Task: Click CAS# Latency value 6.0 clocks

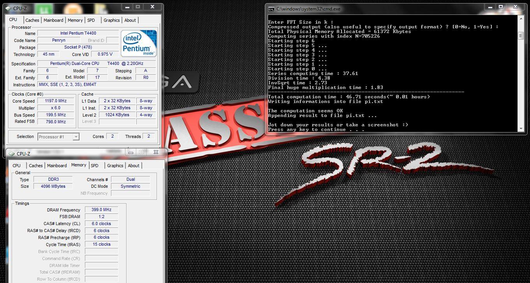Action: 101,224
